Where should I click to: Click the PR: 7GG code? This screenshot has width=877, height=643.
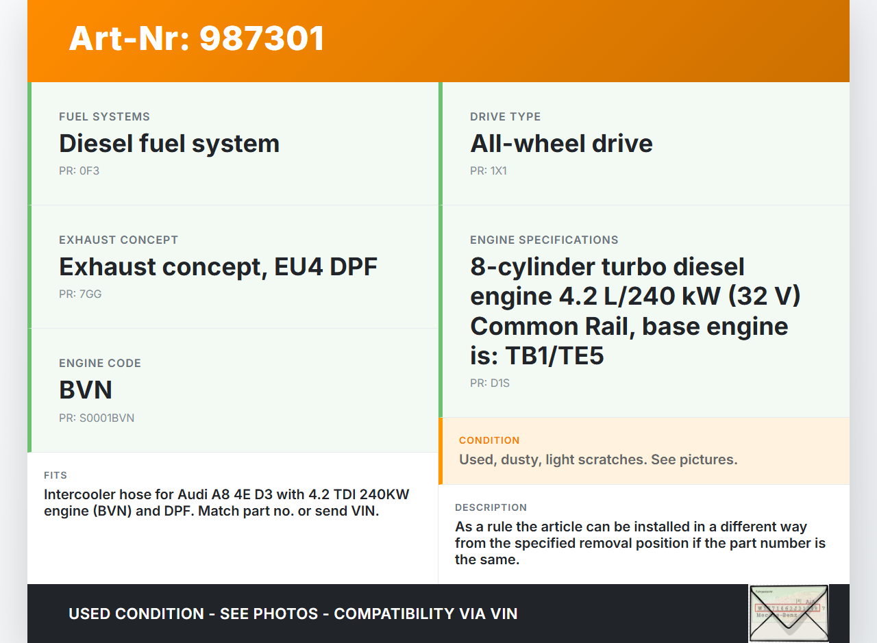click(x=80, y=294)
